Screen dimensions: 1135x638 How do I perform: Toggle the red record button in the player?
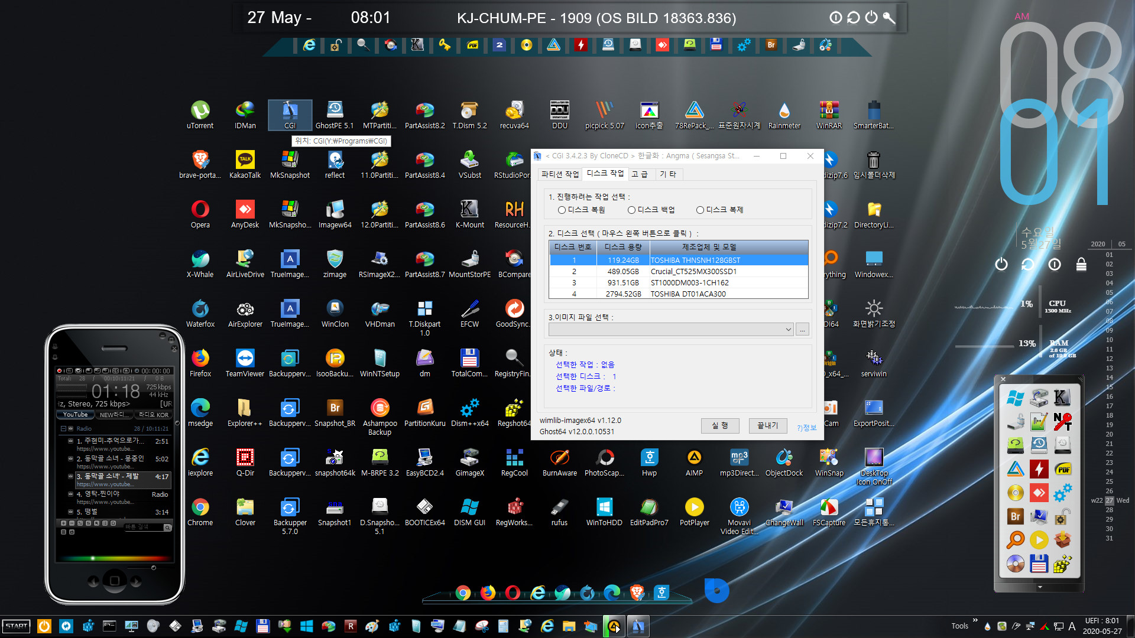coord(60,371)
